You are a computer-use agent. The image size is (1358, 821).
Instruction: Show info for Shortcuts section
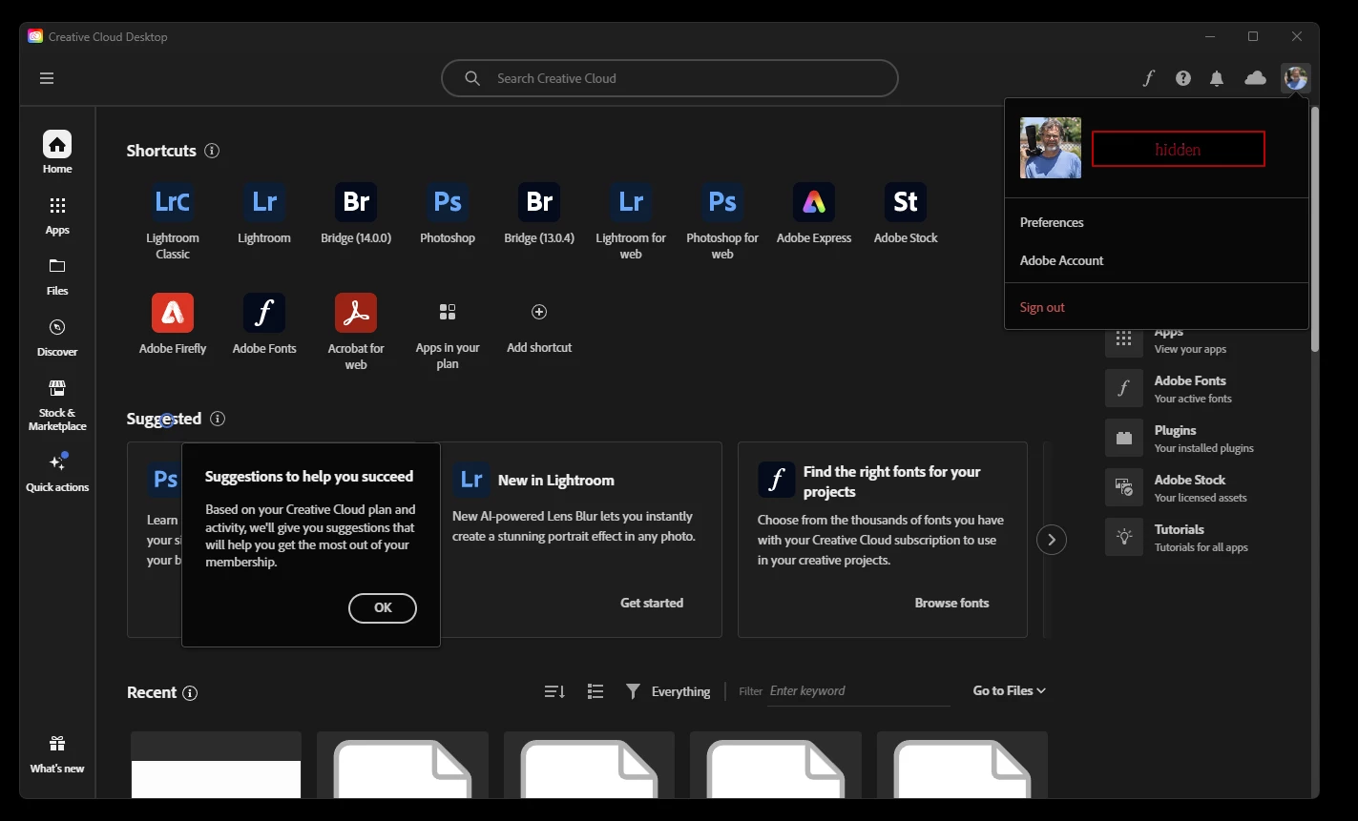[x=212, y=151]
